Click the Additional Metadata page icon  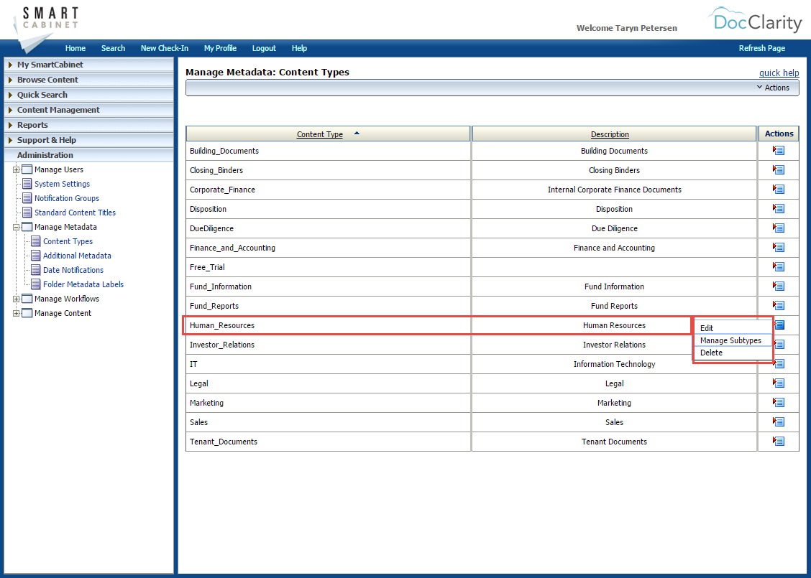click(36, 256)
